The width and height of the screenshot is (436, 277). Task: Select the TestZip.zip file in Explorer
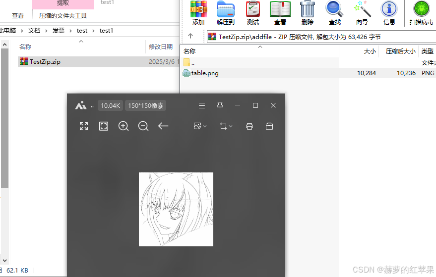[x=98, y=61]
